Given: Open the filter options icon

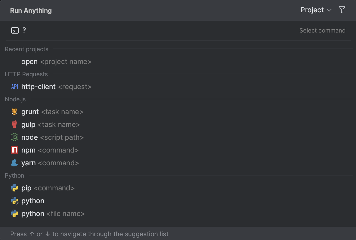Looking at the screenshot, I should pos(342,10).
